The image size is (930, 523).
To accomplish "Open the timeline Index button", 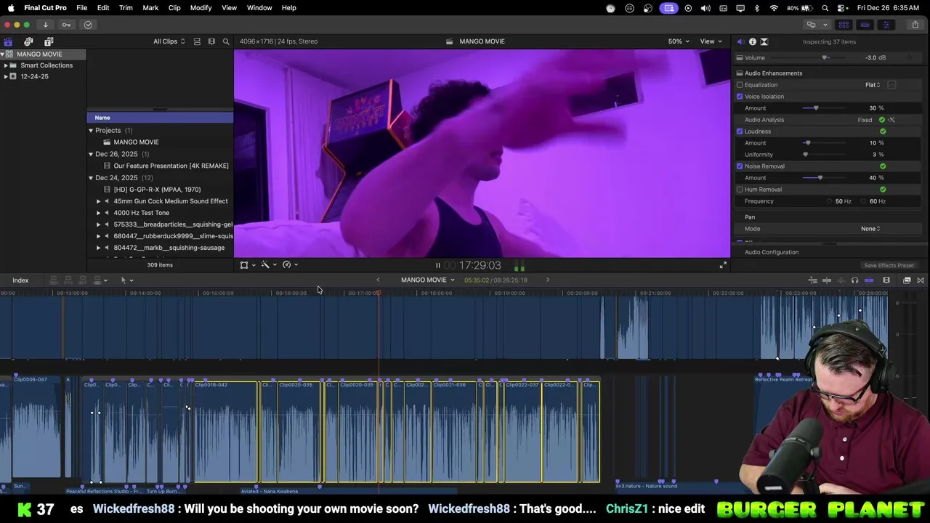I will 20,280.
